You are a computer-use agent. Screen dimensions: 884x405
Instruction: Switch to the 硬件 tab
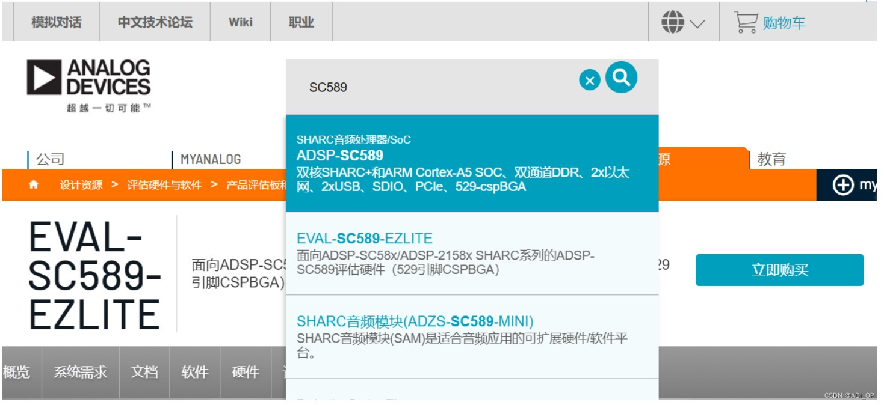point(246,372)
